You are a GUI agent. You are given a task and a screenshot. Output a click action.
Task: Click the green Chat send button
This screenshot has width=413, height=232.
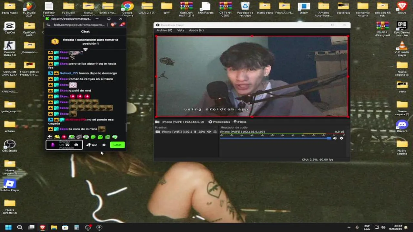coord(117,145)
